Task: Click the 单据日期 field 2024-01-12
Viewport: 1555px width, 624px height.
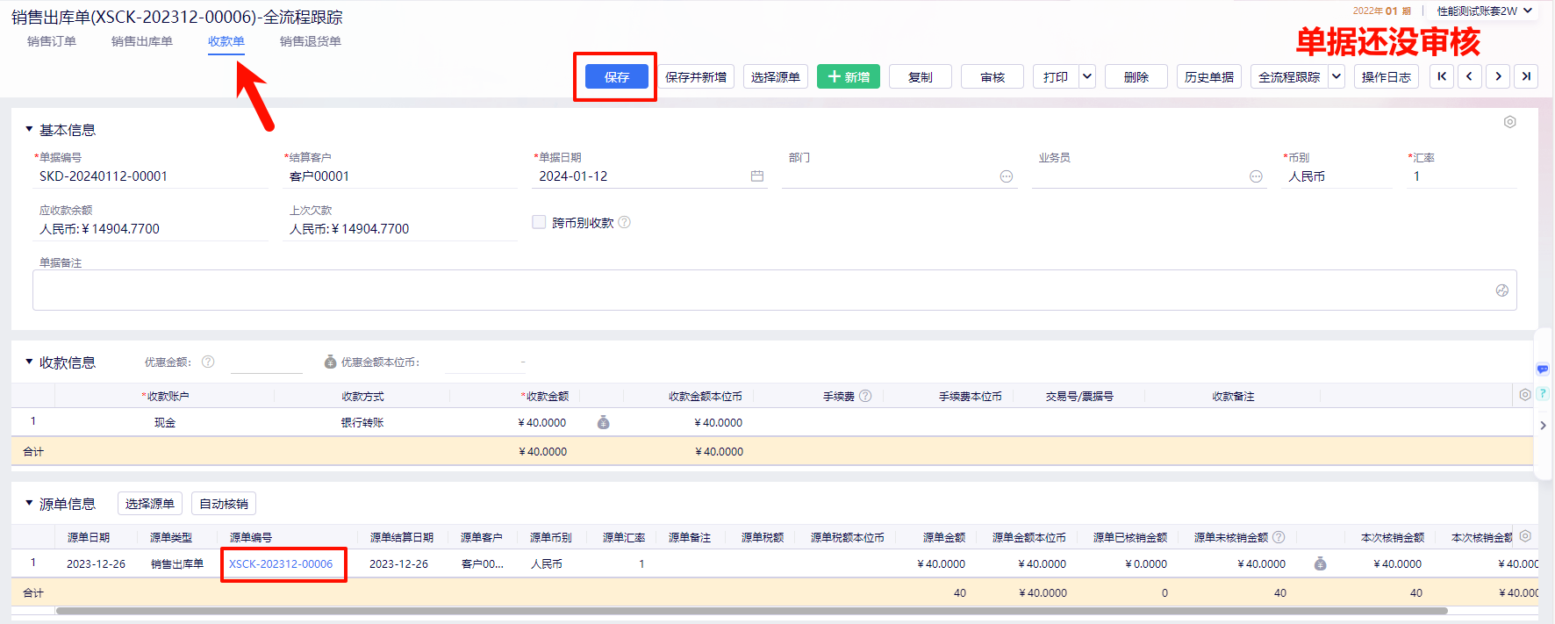Action: (x=649, y=176)
